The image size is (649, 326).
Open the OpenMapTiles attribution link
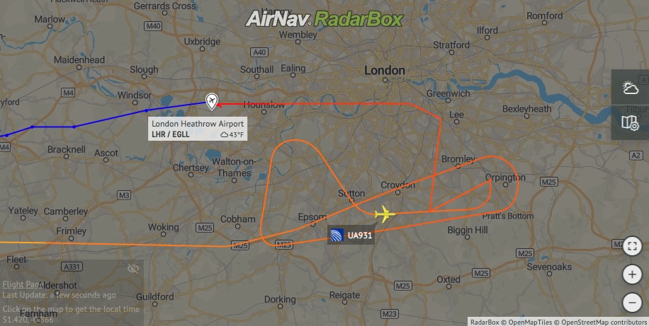pyautogui.click(x=530, y=322)
